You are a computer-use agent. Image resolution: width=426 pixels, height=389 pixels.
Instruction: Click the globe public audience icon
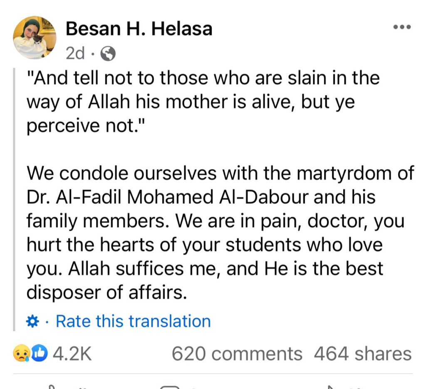[x=108, y=53]
